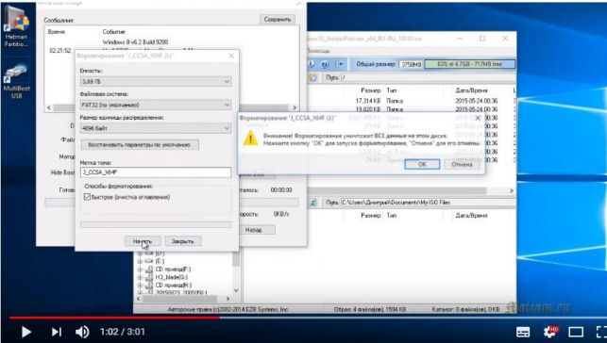
Task: Play the video
Action: point(25,332)
